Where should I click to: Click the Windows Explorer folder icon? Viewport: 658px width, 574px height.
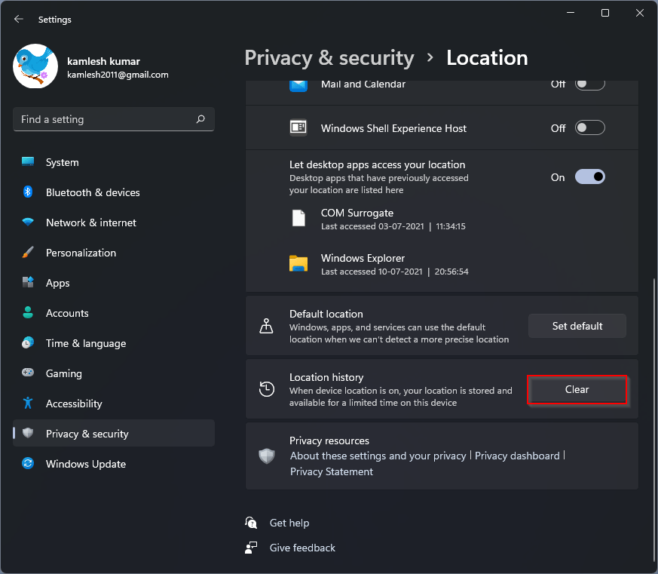coord(298,264)
